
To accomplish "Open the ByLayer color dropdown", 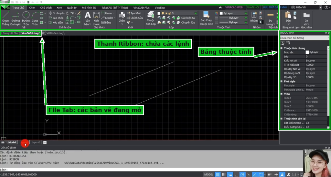I will [x=246, y=13].
